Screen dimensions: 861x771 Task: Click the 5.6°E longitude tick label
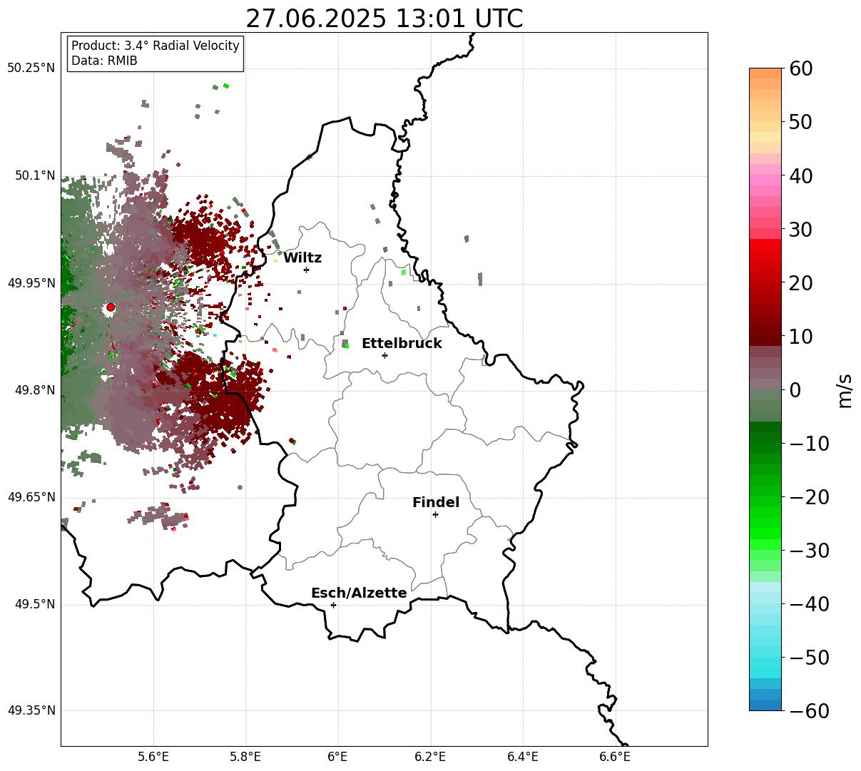tap(153, 757)
